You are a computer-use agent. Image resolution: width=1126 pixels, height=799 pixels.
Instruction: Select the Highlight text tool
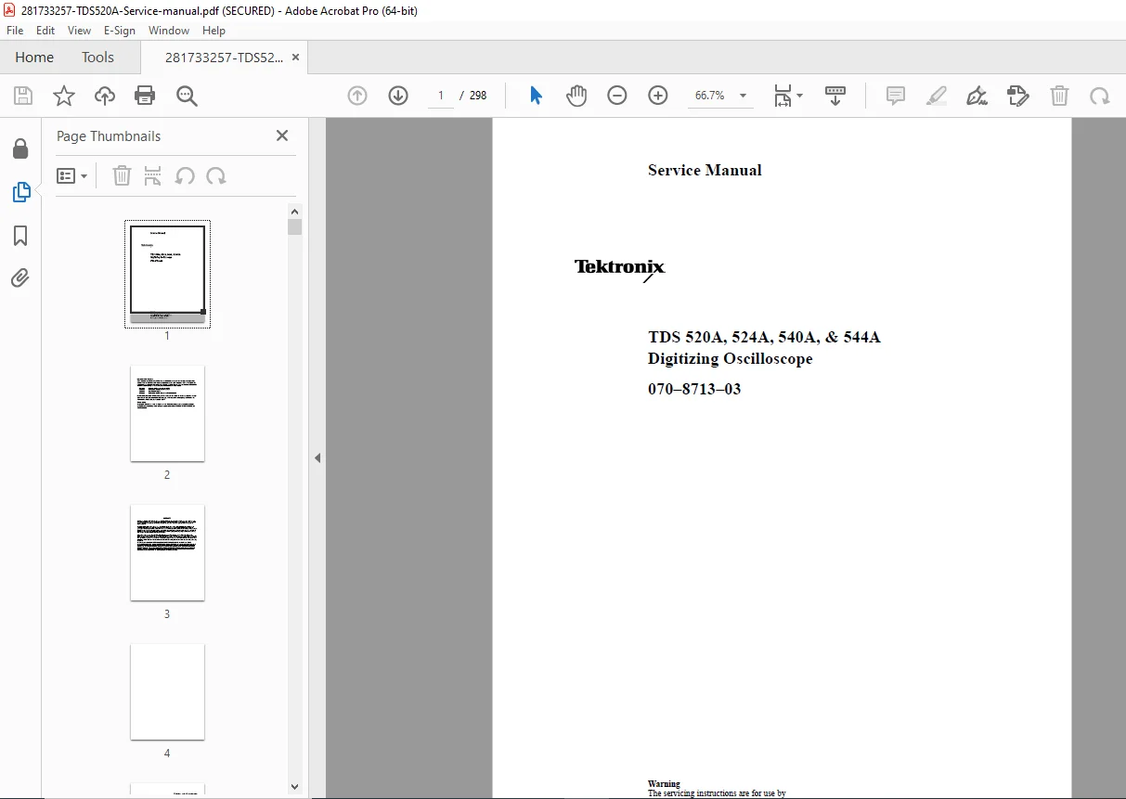937,96
